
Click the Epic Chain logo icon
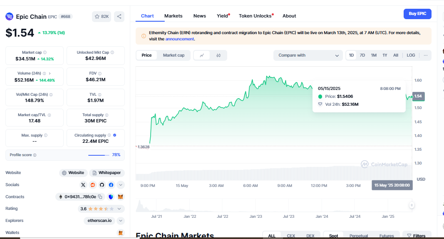pos(9,16)
